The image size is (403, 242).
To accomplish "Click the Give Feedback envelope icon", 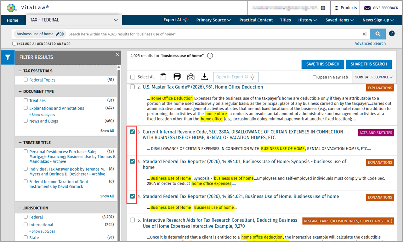I will click(367, 8).
